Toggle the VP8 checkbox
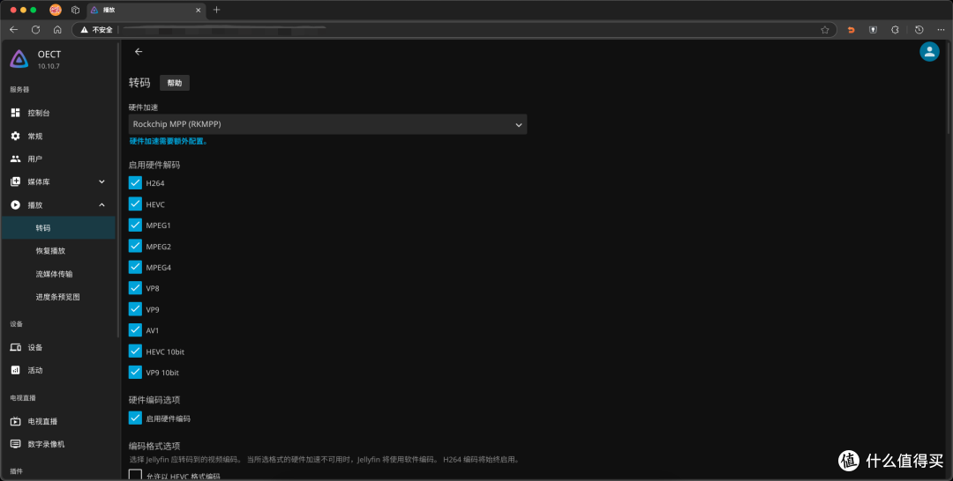953x481 pixels. (x=135, y=288)
